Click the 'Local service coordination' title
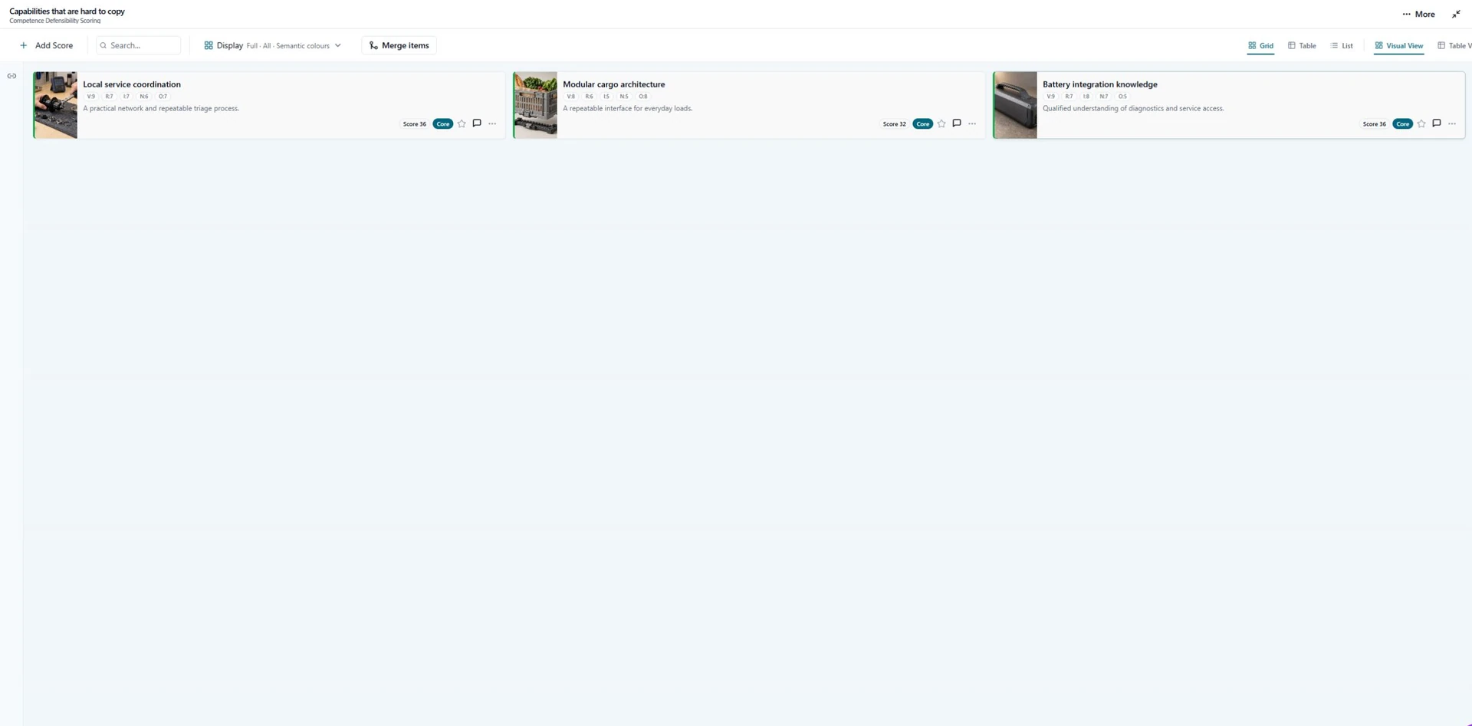Viewport: 1472px width, 726px height. pyautogui.click(x=132, y=84)
